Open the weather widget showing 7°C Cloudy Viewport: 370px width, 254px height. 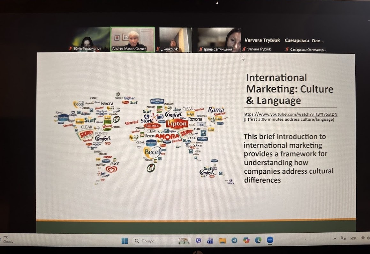(8, 239)
